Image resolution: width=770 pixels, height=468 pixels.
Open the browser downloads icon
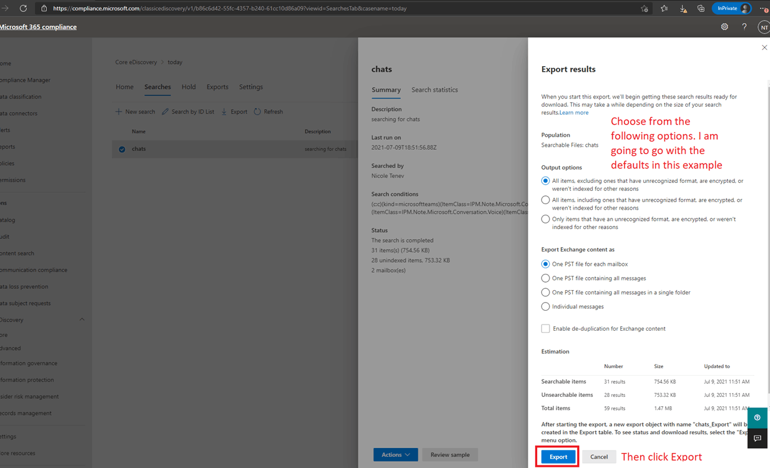pyautogui.click(x=683, y=9)
